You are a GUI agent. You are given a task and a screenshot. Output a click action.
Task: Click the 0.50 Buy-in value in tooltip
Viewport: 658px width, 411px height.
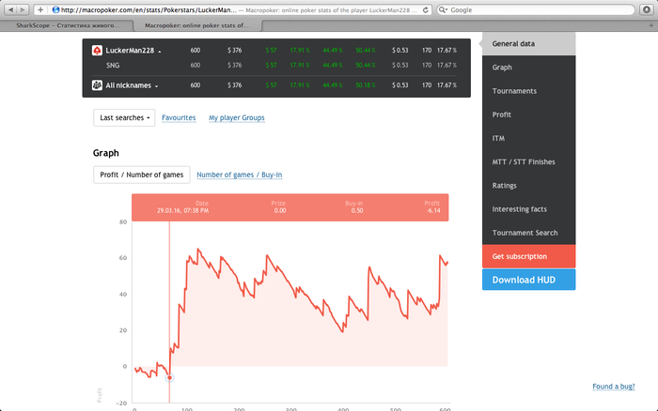(x=357, y=211)
